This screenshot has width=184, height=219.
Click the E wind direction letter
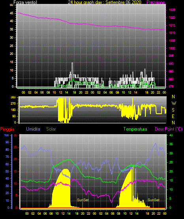click(x=173, y=116)
